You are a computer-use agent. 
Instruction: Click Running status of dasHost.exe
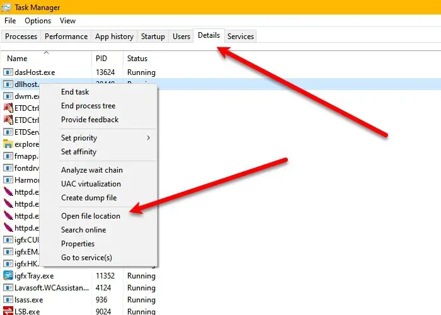(141, 72)
